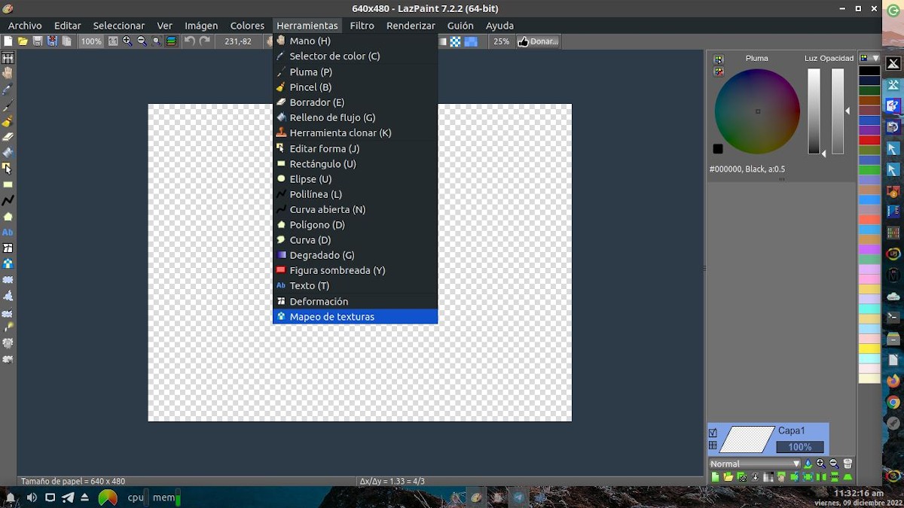Select the Hand tool in left toolbox
904x508 pixels.
pos(8,73)
